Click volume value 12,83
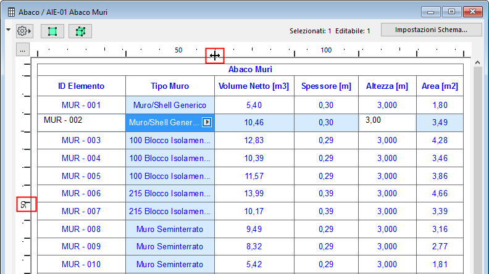489x274 pixels. (x=254, y=140)
